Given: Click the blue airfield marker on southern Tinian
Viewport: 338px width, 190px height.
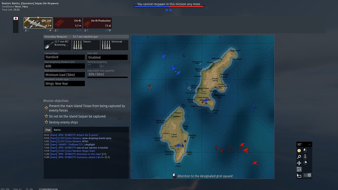Looking at the screenshot, I should pos(178,146).
